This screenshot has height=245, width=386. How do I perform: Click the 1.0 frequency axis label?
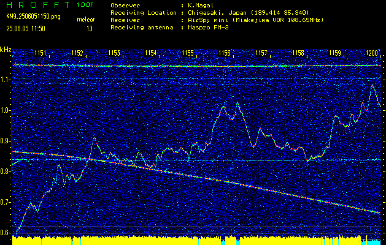click(x=6, y=111)
